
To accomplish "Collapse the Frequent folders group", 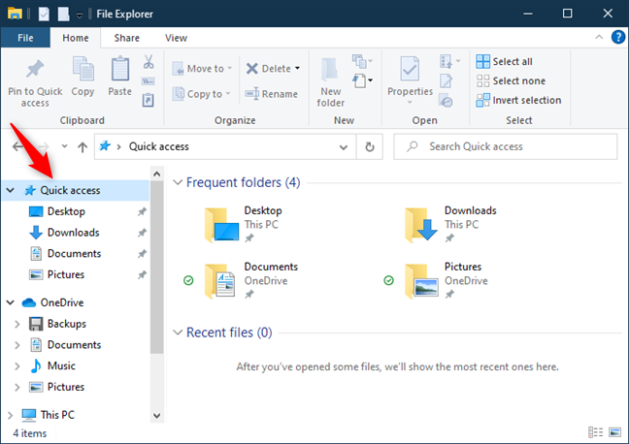I will 178,182.
